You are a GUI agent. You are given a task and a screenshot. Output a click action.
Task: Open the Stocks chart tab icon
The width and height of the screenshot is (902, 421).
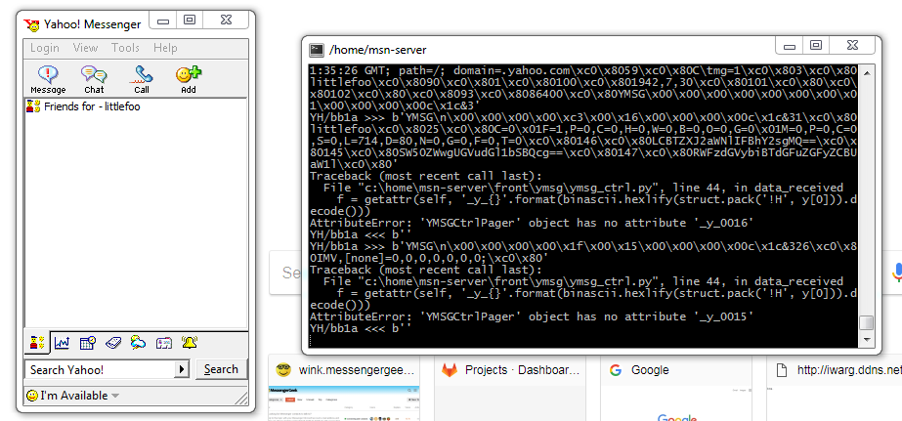[63, 343]
